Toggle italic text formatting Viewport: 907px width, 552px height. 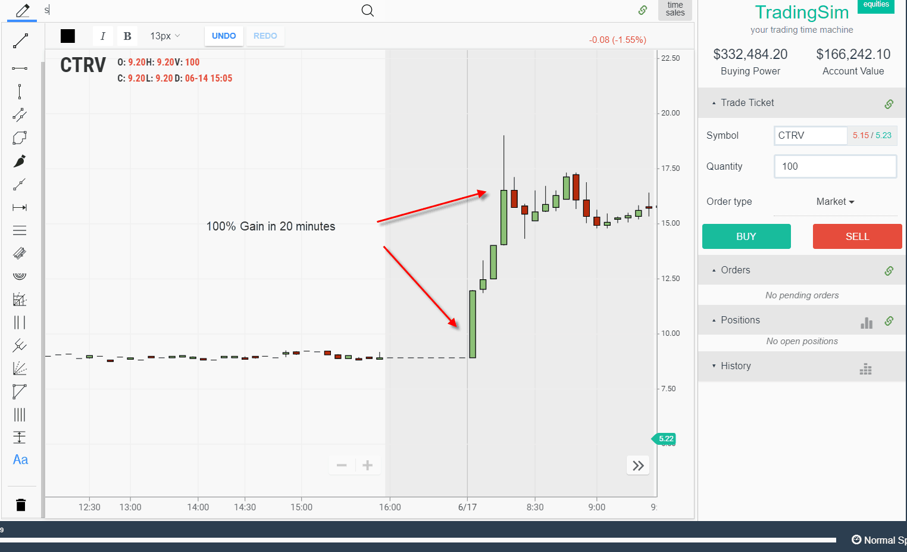103,36
